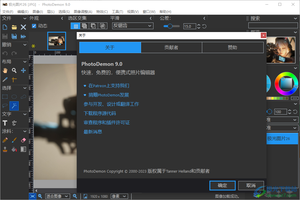Select the Hand pan tool
The image size is (300, 200).
[5, 70]
